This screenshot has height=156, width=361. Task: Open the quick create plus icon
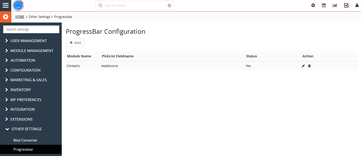313,5
